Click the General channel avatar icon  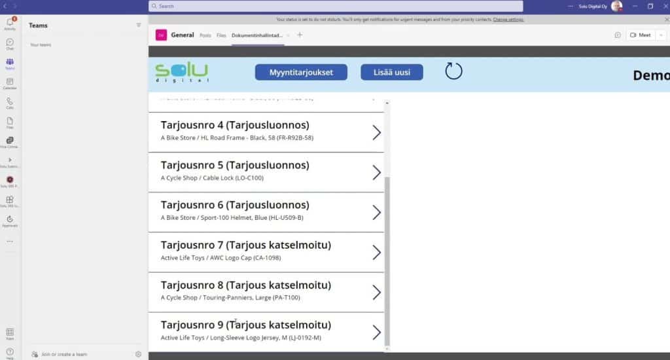(161, 35)
